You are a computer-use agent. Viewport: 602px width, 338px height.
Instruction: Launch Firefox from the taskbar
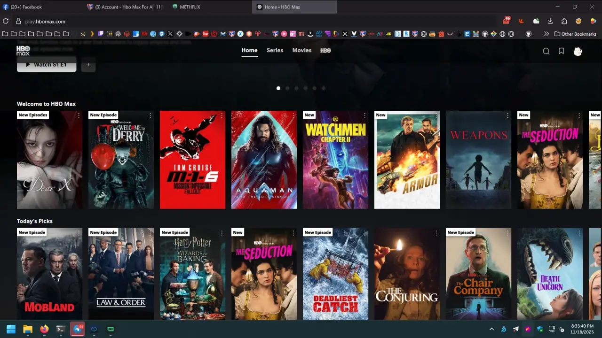44,329
